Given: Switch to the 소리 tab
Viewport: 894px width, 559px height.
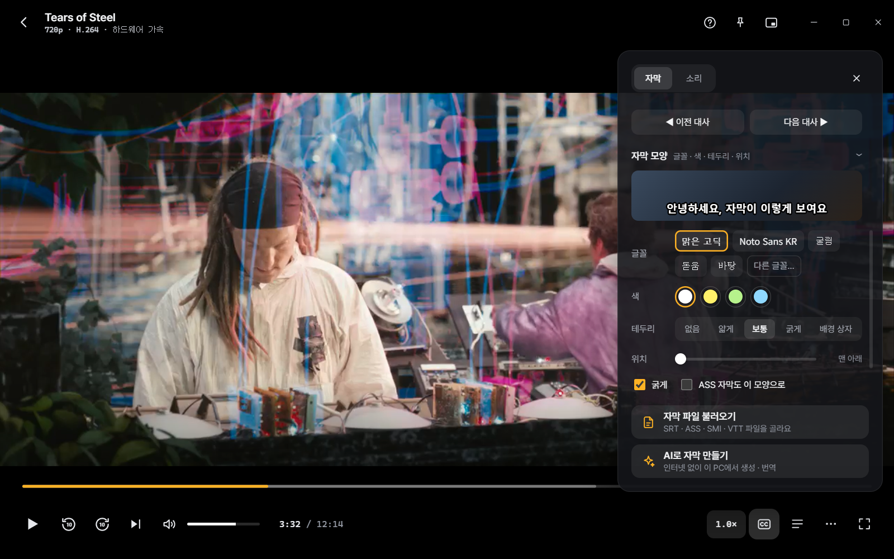Looking at the screenshot, I should click(693, 78).
